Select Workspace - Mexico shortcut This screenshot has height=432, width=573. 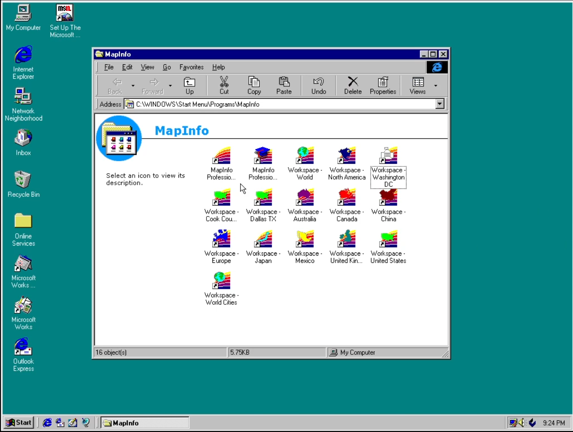point(305,247)
